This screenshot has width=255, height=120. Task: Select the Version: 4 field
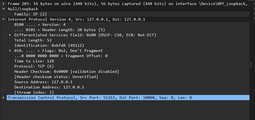[40, 25]
